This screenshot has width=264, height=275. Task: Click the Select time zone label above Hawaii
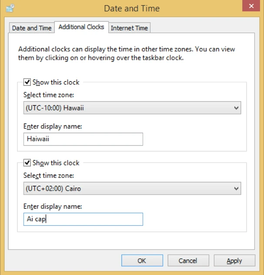[49, 95]
